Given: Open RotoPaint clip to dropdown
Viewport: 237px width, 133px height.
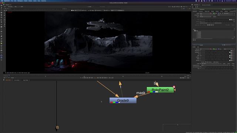Looking at the screenshot, I should pyautogui.click(x=206, y=17).
